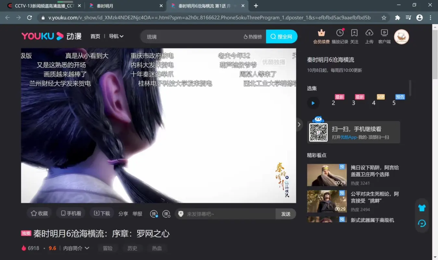Screen dimensions: 438x260
Task: Open 公平对决生死相论 clip thumbnail
Action: [327, 201]
